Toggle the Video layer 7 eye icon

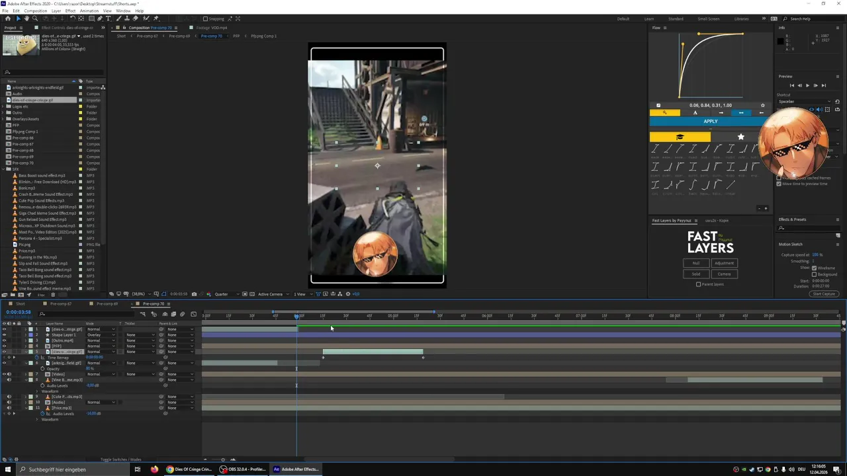click(x=4, y=374)
